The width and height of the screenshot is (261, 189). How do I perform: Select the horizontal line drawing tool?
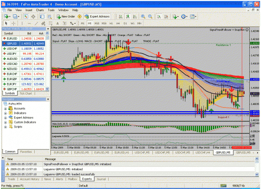point(29,23)
